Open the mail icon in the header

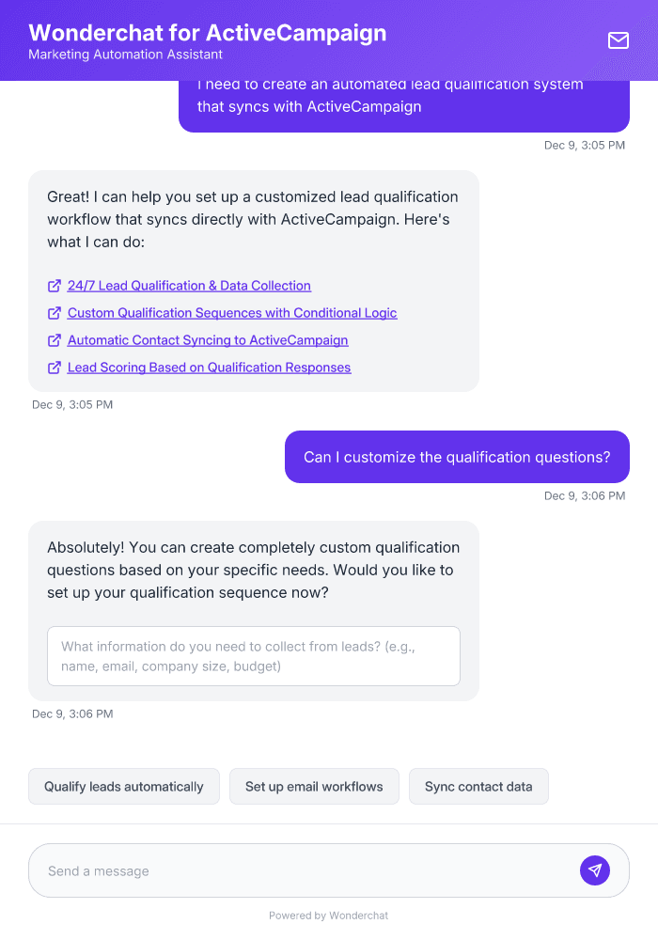(618, 40)
